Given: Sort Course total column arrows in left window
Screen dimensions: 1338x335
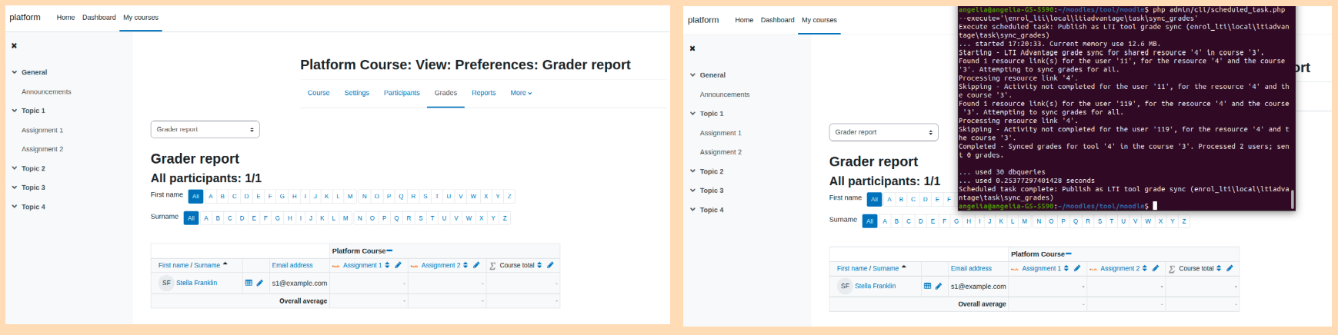Looking at the screenshot, I should click(x=539, y=265).
